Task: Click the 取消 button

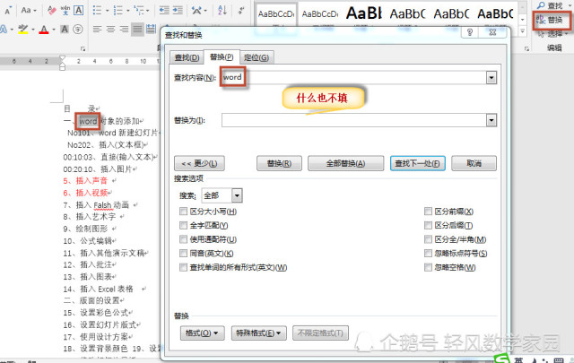Action: 474,163
